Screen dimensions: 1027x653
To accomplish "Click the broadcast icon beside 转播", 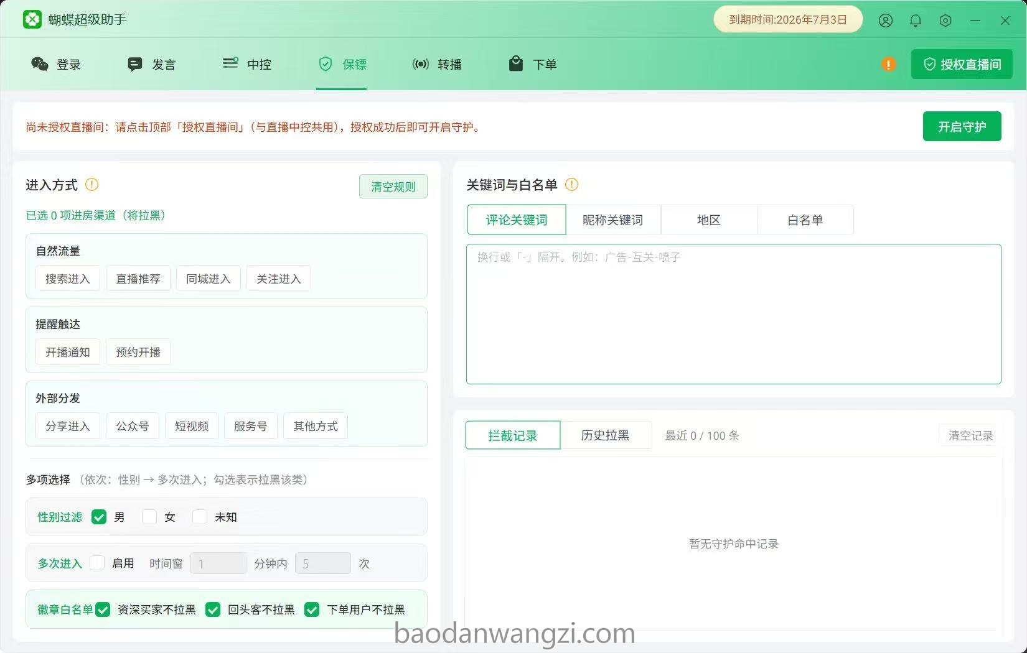I will 421,64.
